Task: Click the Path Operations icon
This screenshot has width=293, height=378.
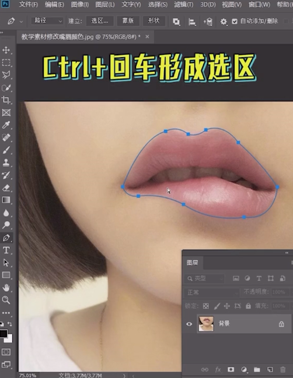Action: point(176,22)
